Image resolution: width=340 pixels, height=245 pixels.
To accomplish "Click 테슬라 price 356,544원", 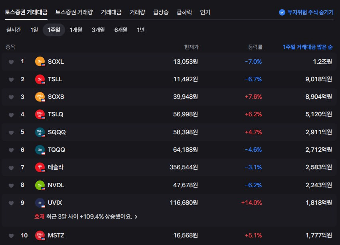I will [184, 167].
